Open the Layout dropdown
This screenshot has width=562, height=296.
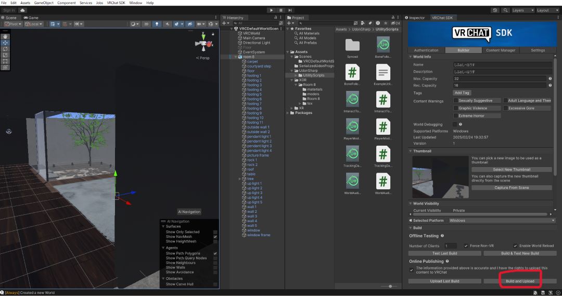click(x=547, y=10)
